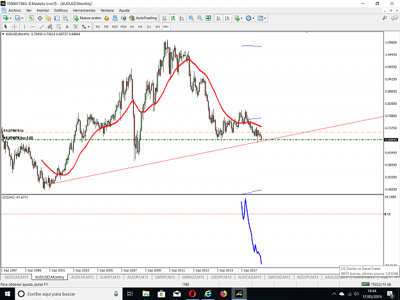
Task: Open the Herramientas menu
Action: 84,10
